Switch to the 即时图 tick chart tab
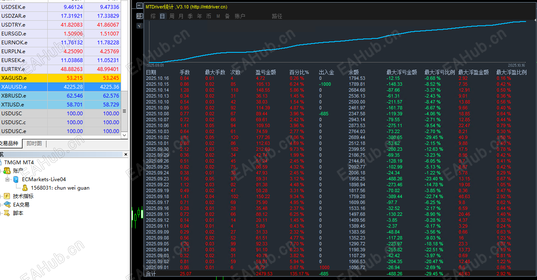Screen dimensions: 537x280 tap(34, 144)
